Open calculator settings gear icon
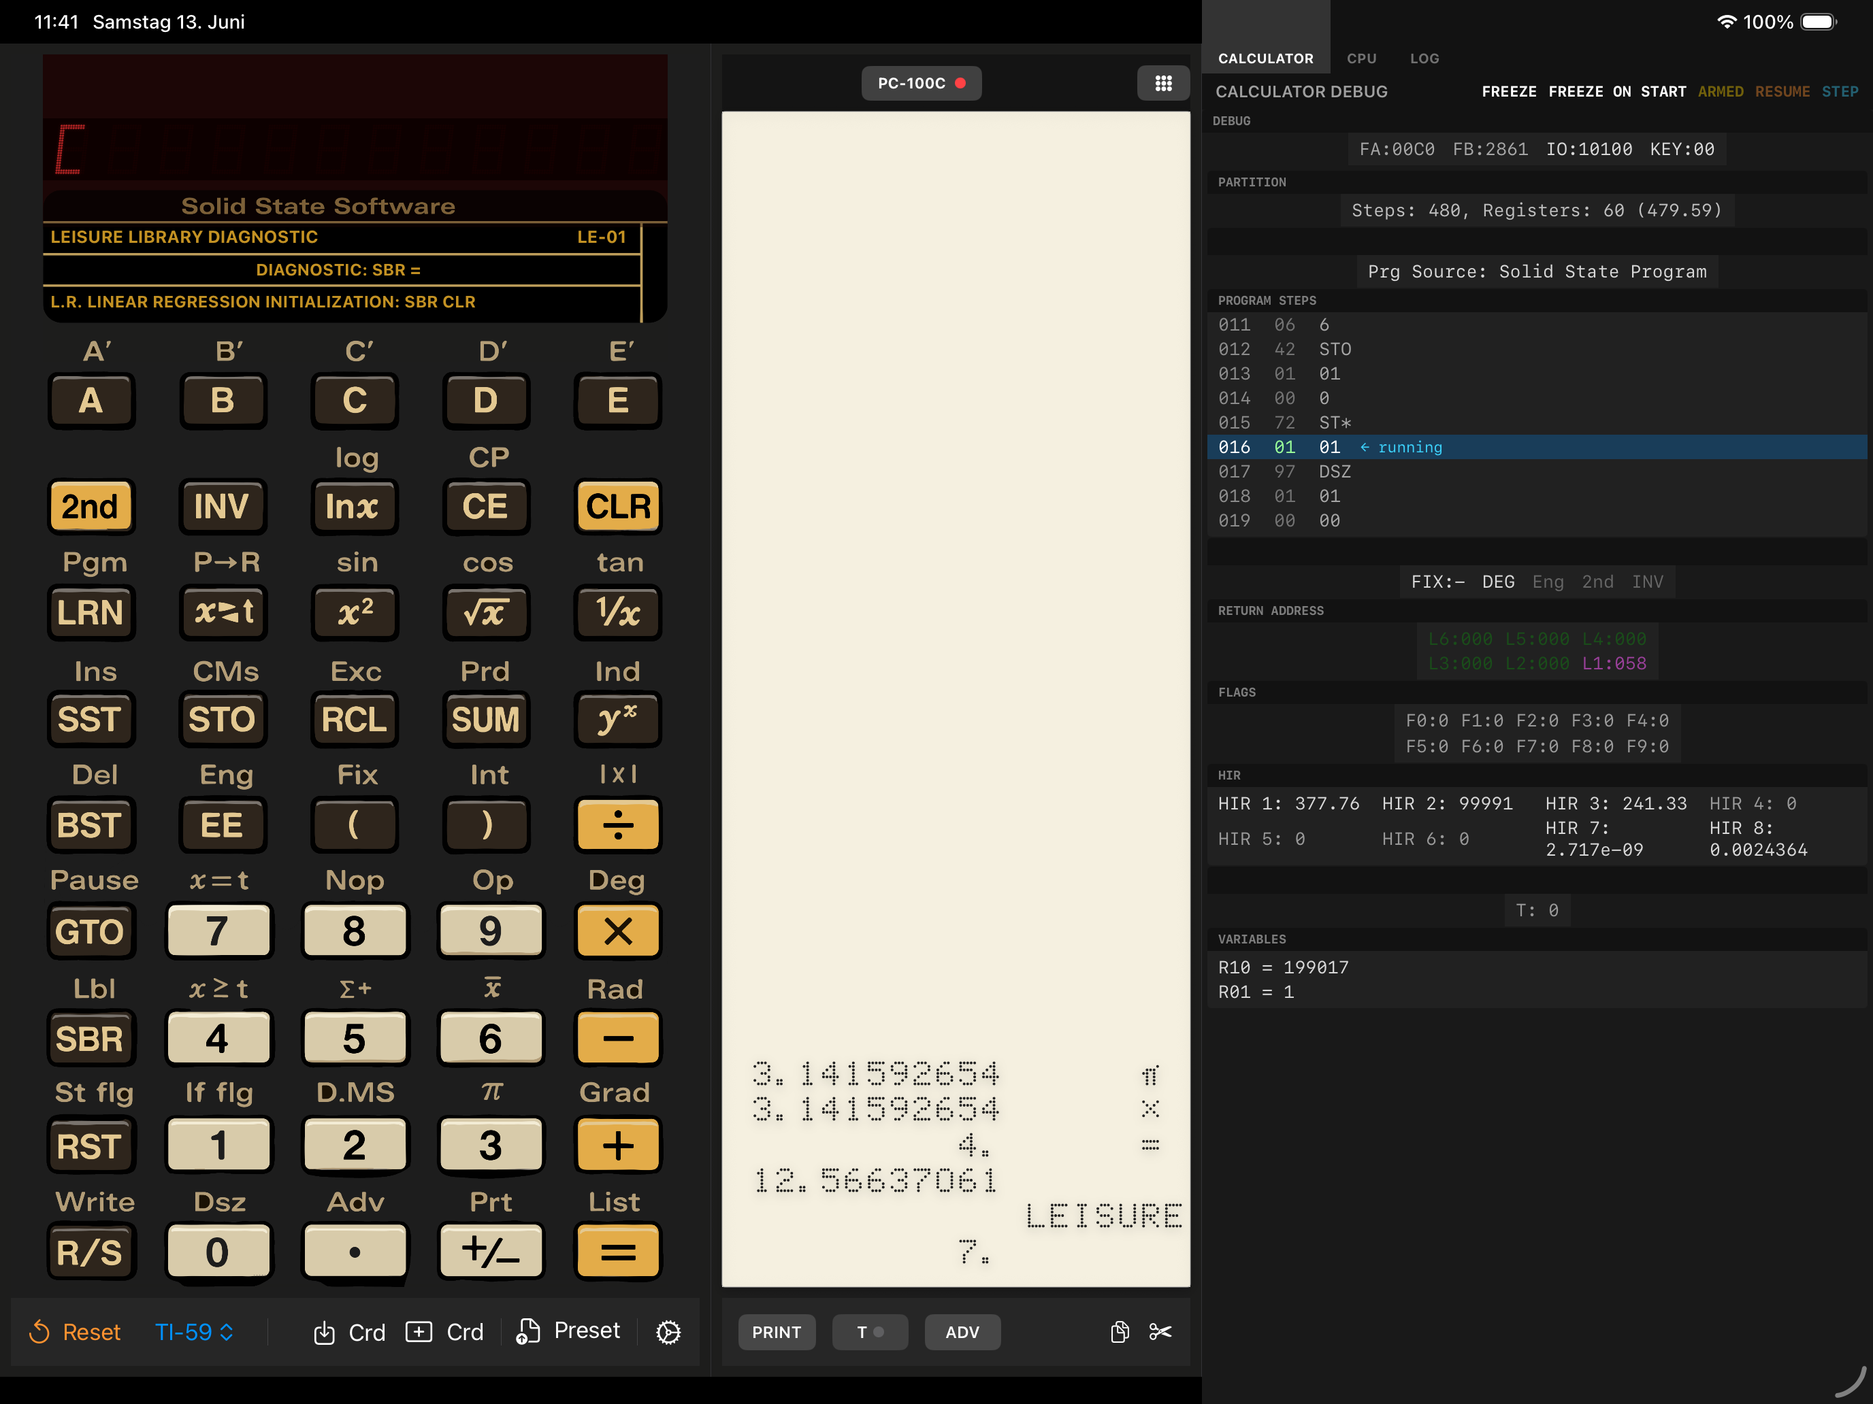Viewport: 1873px width, 1404px height. click(668, 1332)
